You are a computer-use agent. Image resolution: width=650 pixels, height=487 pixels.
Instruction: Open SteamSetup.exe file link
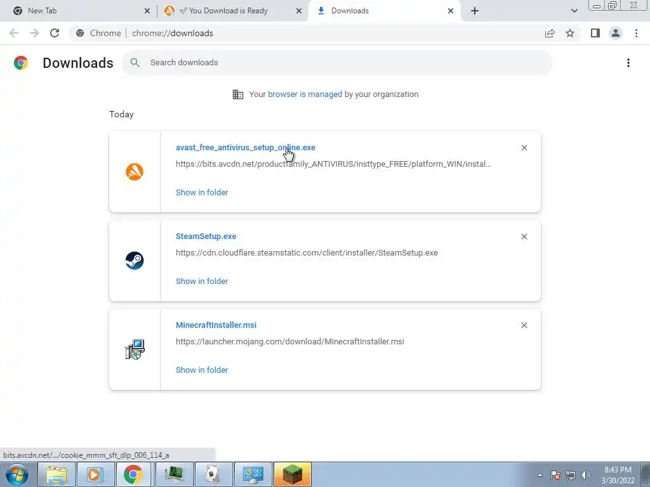pyautogui.click(x=206, y=237)
